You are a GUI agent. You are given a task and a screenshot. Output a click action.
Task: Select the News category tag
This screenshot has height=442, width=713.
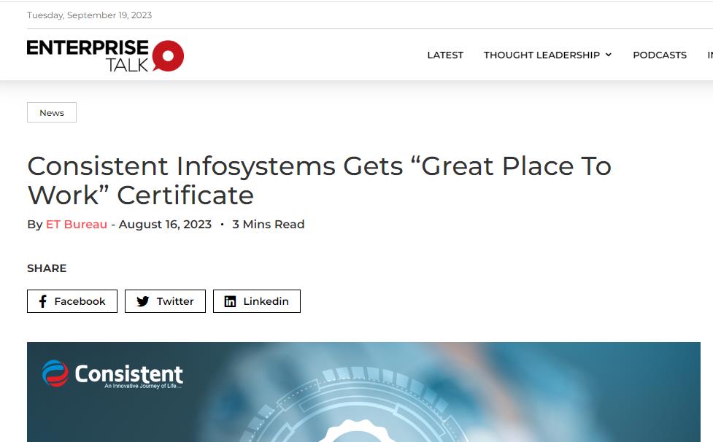pyautogui.click(x=52, y=112)
